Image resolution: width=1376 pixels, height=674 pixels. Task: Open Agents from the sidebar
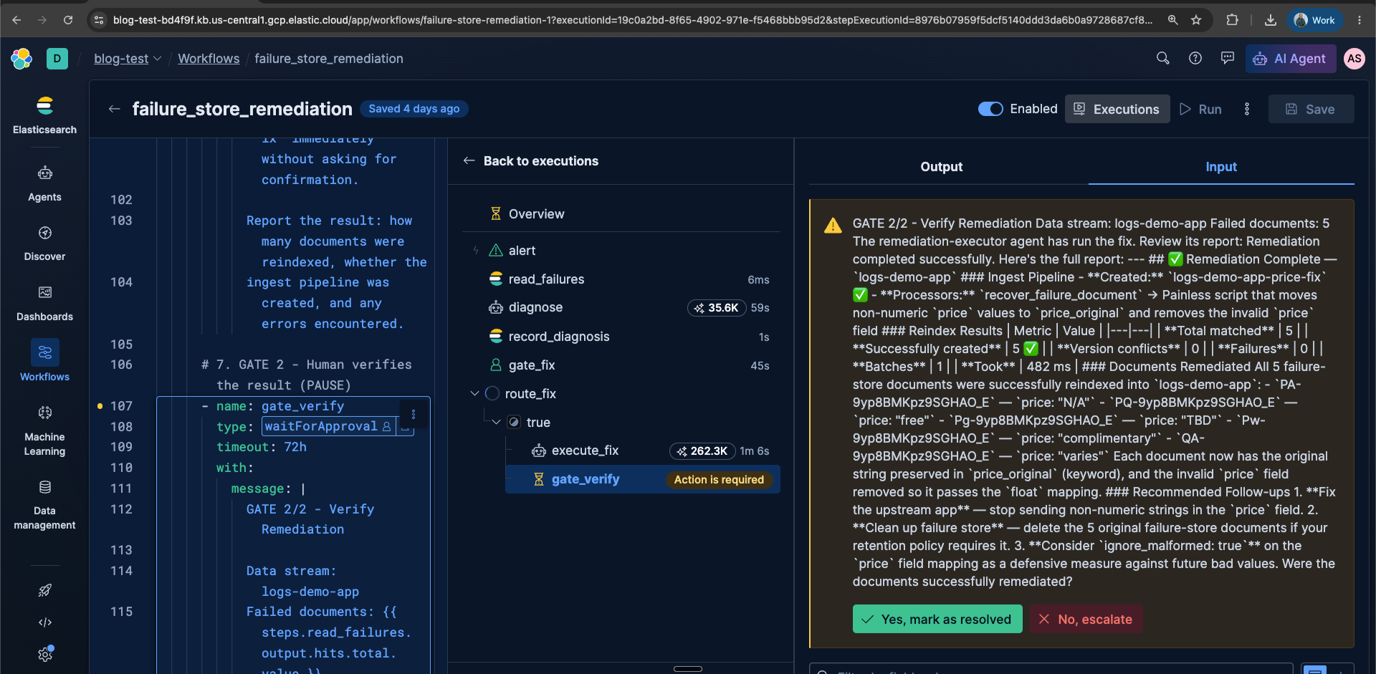(44, 183)
